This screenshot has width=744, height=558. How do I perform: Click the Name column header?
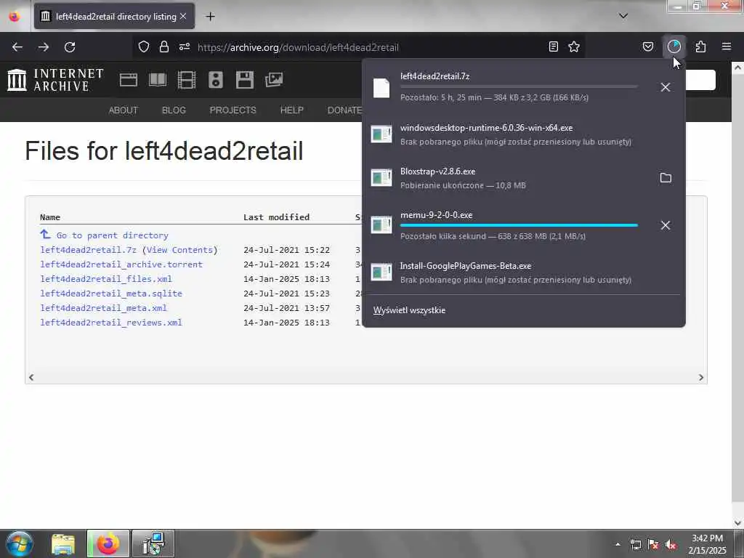click(x=50, y=217)
